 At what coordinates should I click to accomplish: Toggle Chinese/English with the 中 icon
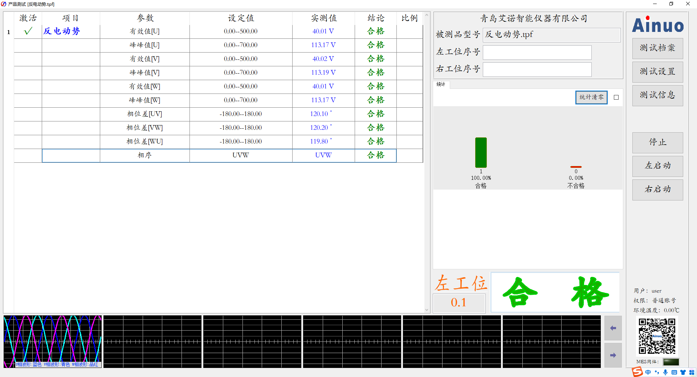coord(648,372)
